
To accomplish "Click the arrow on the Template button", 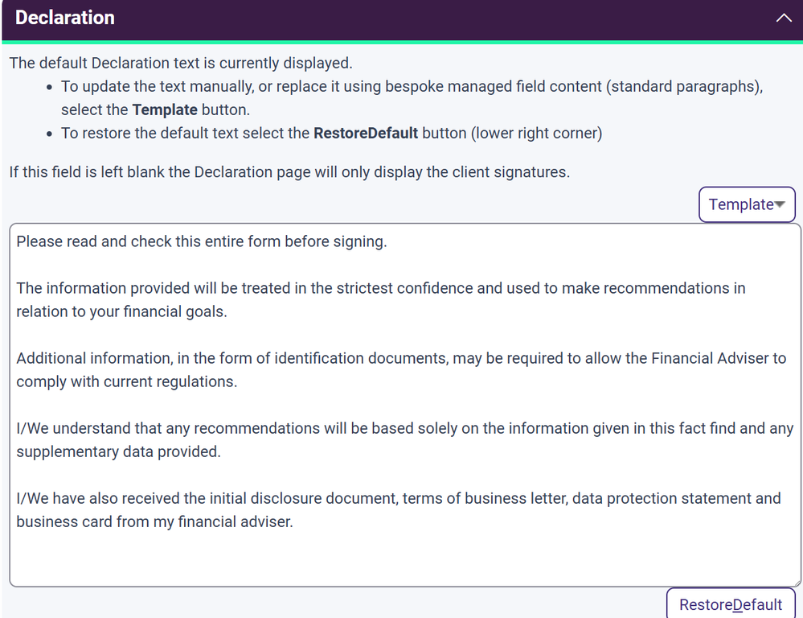I will tap(779, 204).
